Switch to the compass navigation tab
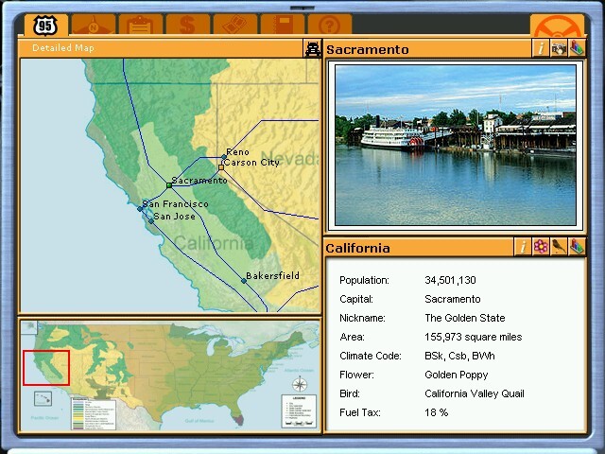Image resolution: width=605 pixels, height=454 pixels. [94, 26]
